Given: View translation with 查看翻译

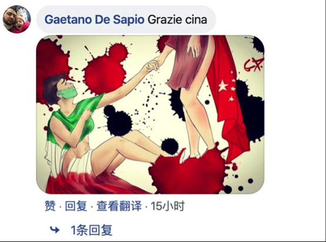Looking at the screenshot, I should pyautogui.click(x=119, y=206).
